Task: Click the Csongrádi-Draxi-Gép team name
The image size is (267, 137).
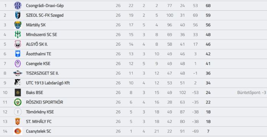Action: [45, 6]
